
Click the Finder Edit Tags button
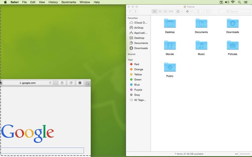(x=208, y=11)
